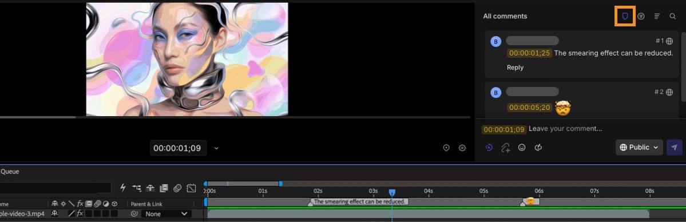Click the timeline layer search field
Viewport: 686px width, 222px height.
55,188
